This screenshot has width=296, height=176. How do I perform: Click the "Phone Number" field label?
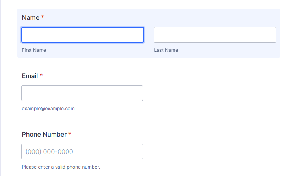[x=44, y=135]
